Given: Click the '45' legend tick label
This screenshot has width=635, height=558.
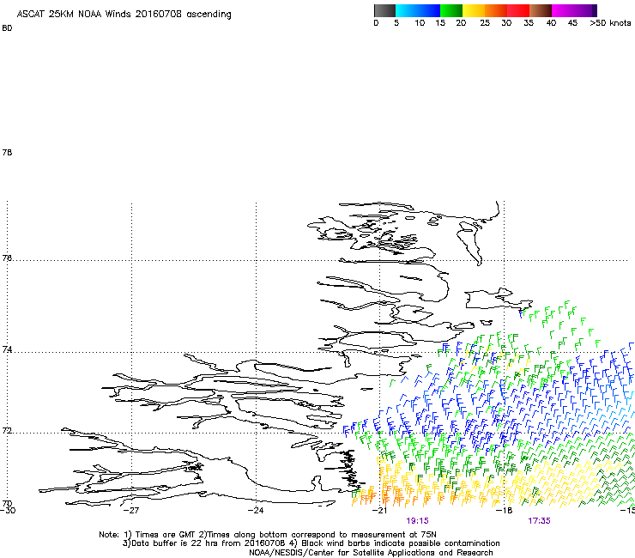Looking at the screenshot, I should [x=572, y=23].
